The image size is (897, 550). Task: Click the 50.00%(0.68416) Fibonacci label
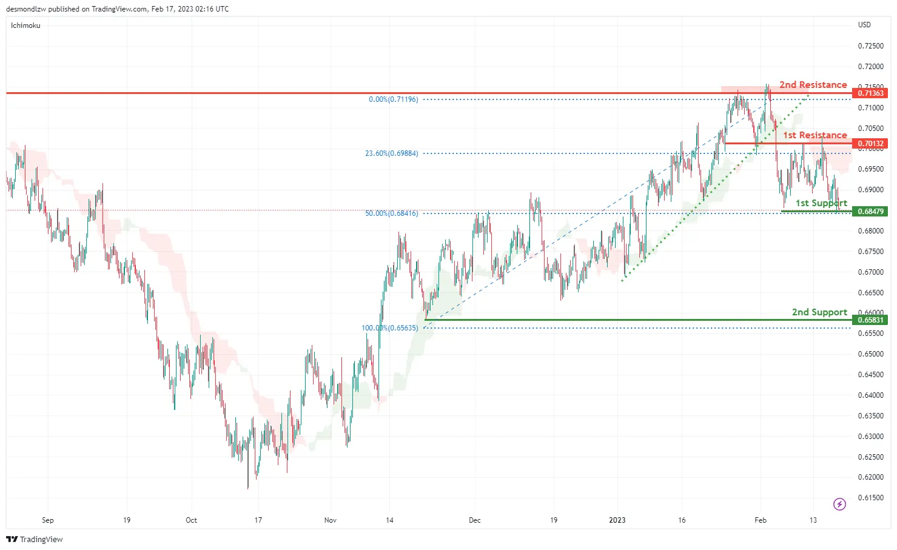tap(392, 213)
